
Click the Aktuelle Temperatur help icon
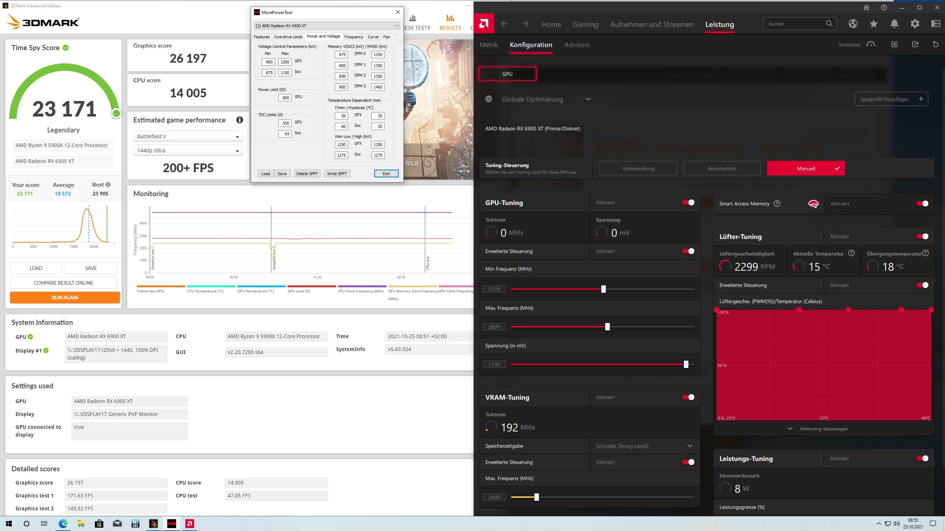pos(851,253)
